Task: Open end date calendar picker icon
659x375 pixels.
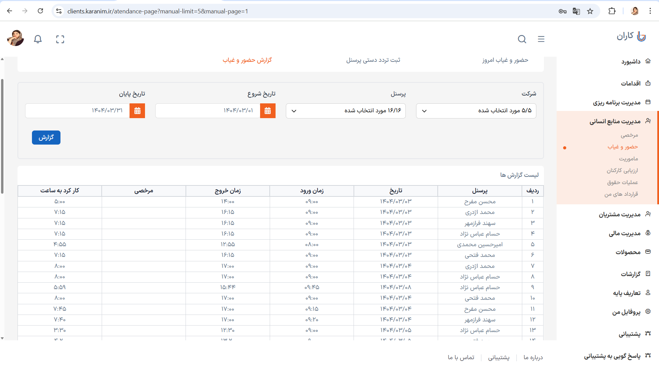Action: (137, 111)
